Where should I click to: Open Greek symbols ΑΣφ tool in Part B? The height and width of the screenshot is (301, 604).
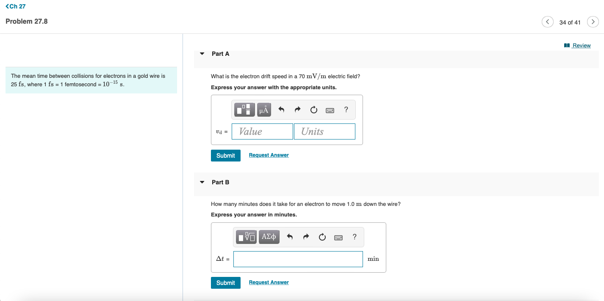[269, 237]
